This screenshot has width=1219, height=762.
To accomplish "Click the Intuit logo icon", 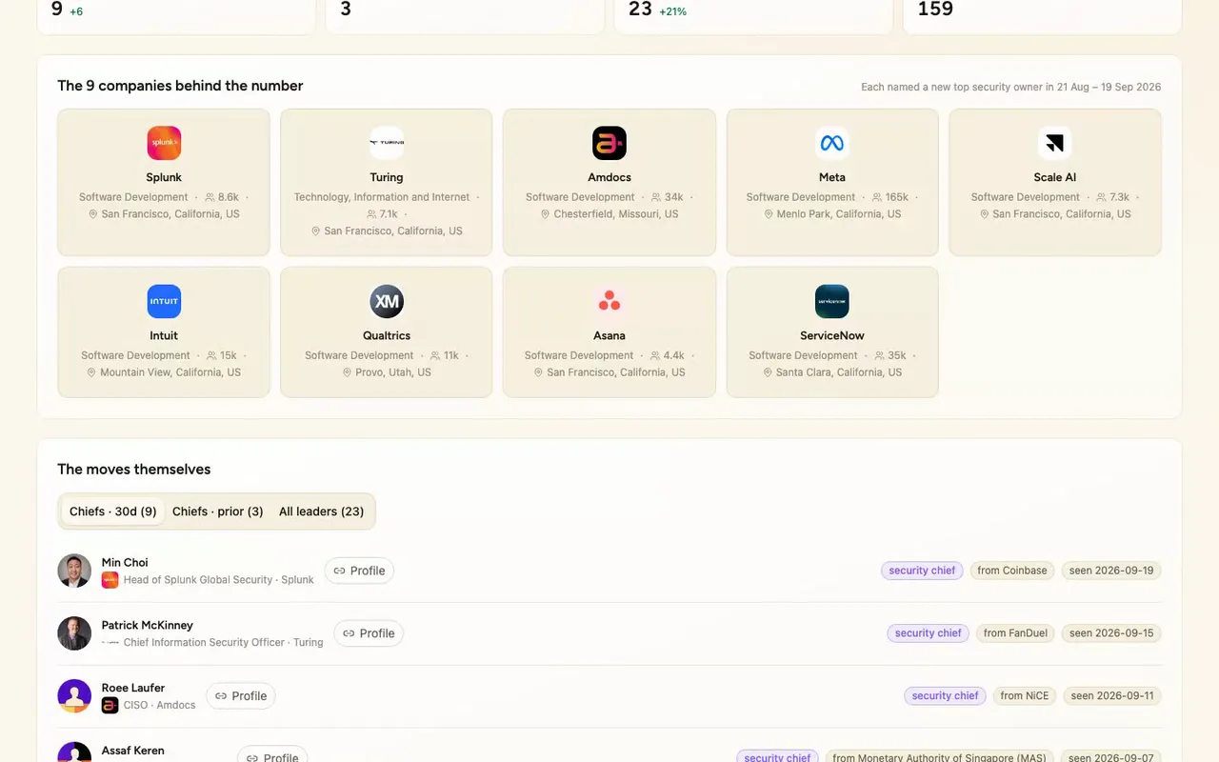I will tap(164, 301).
